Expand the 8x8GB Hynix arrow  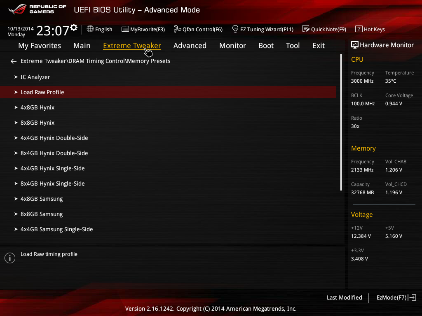coord(16,123)
